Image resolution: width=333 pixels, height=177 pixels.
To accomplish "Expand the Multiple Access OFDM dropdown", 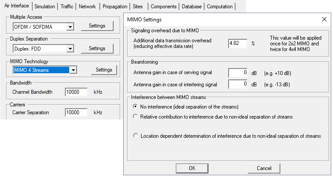I will pos(70,27).
